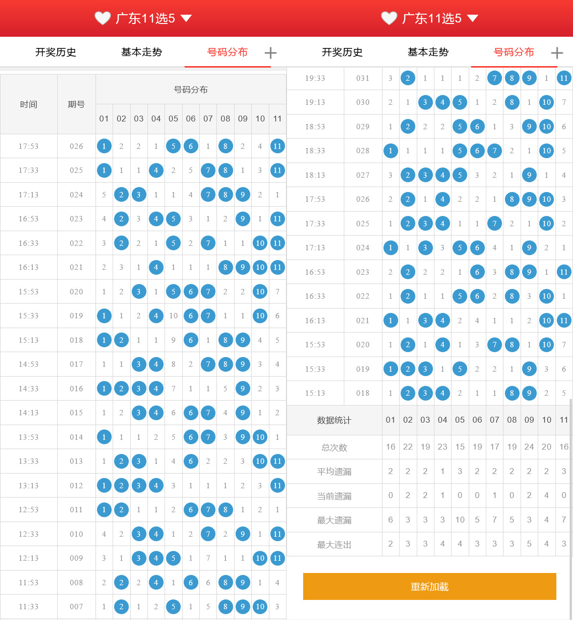Click blue ball 09 in period 018 right chart
Image resolution: width=573 pixels, height=620 pixels.
pos(529,393)
